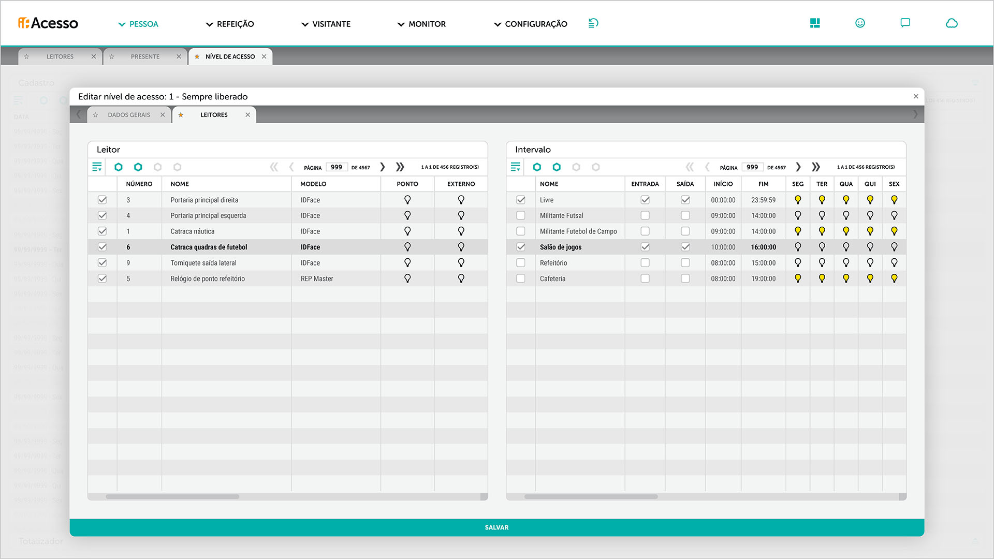Enable Saída for Cafeteria
This screenshot has width=994, height=559.
685,278
